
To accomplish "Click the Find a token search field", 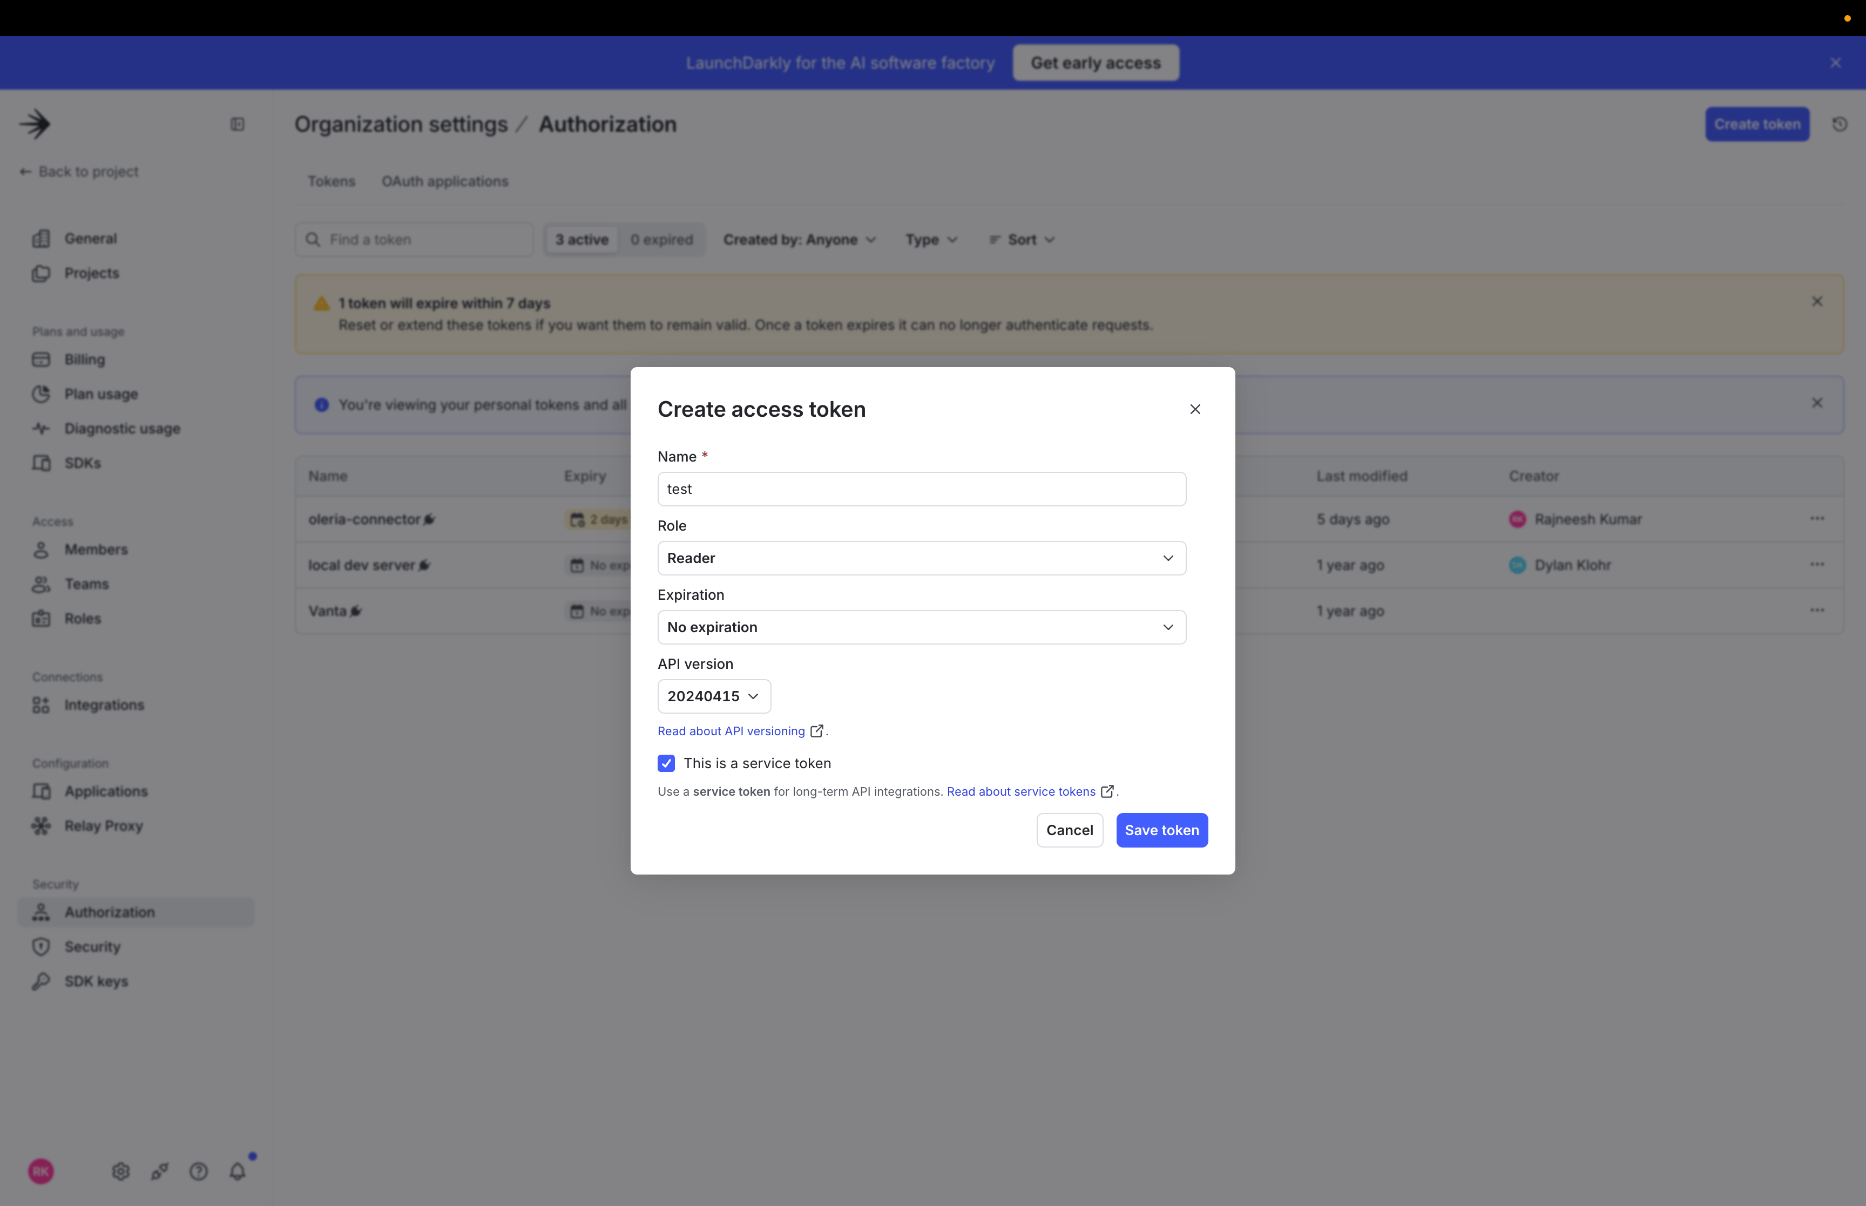I will tap(414, 240).
